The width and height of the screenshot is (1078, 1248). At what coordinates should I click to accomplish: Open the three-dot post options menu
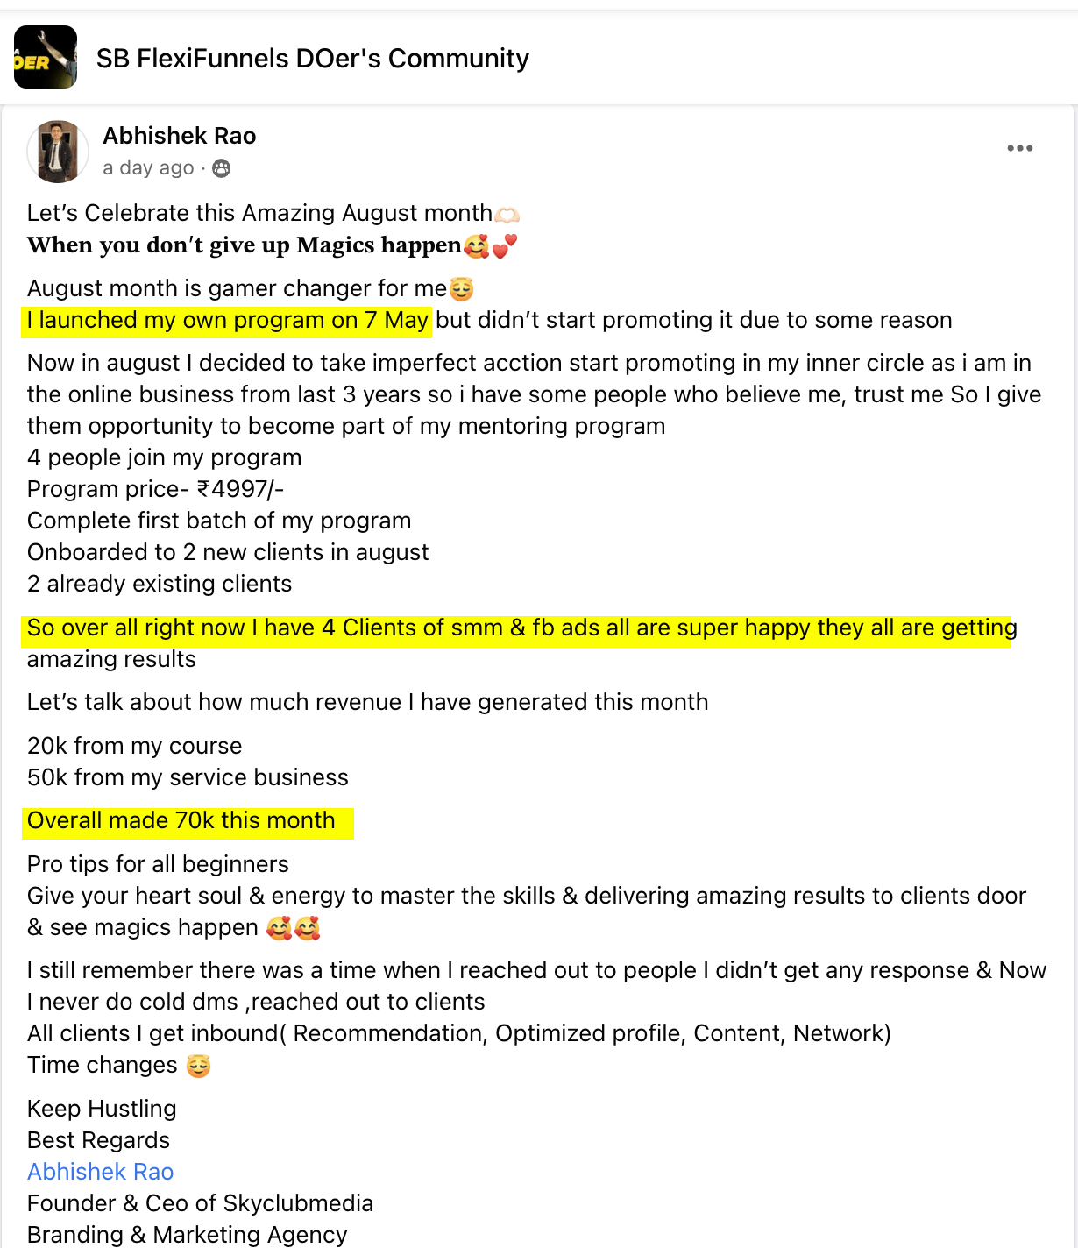coord(1019,148)
